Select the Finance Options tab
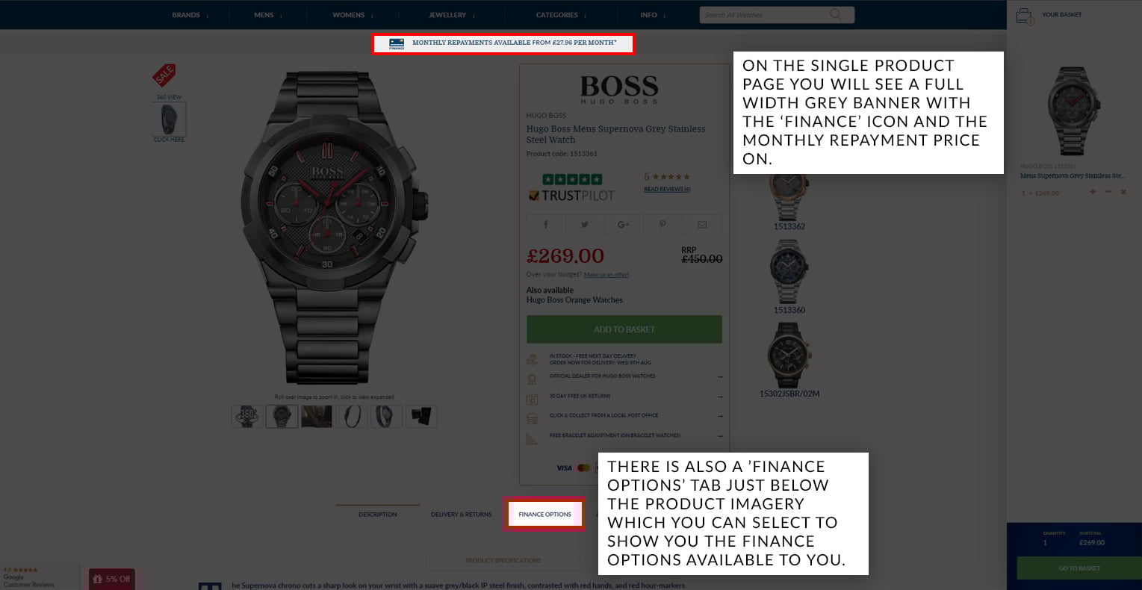This screenshot has height=590, width=1142. 544,514
